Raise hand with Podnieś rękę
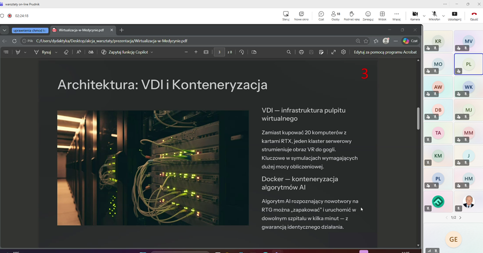The image size is (483, 253). (x=351, y=14)
